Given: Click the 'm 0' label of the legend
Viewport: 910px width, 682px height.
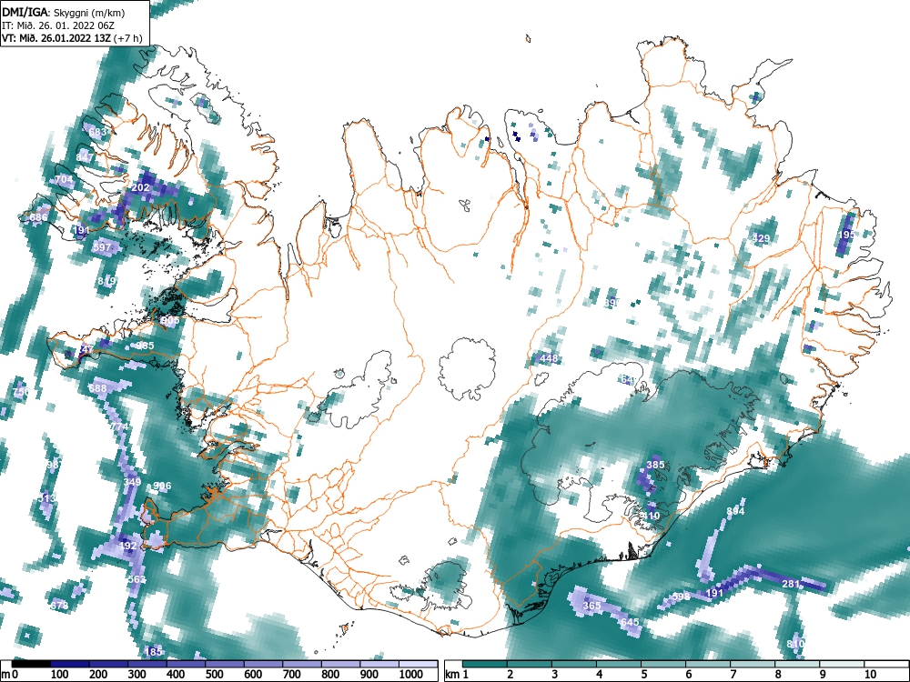Looking at the screenshot, I should point(10,675).
